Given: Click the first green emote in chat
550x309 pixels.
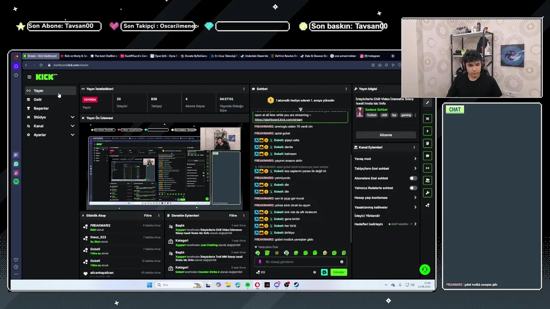Looking at the screenshot, I should (258, 253).
